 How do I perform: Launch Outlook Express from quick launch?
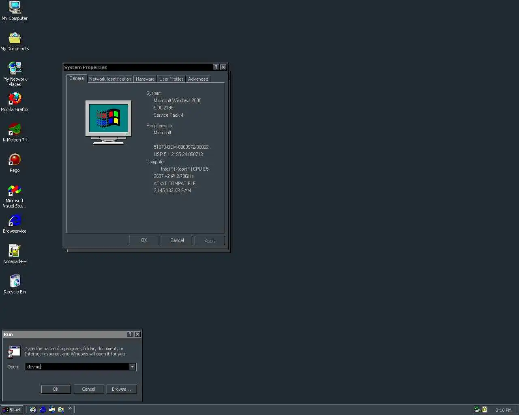[51, 410]
